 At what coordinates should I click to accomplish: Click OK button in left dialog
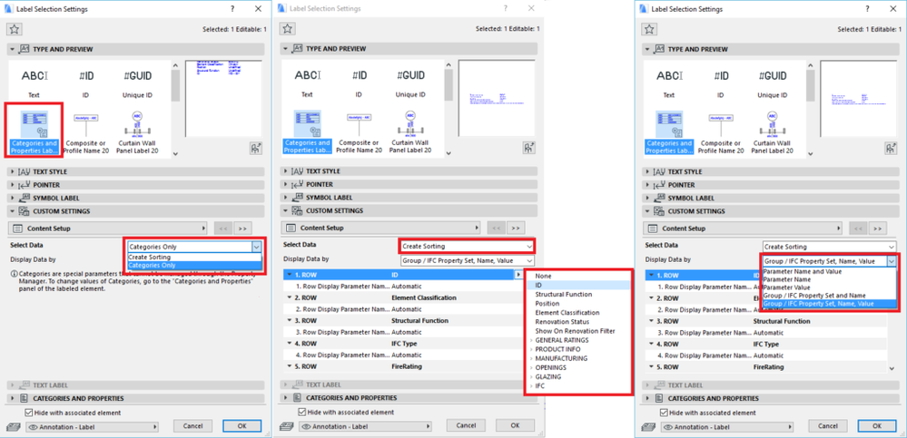pos(242,426)
